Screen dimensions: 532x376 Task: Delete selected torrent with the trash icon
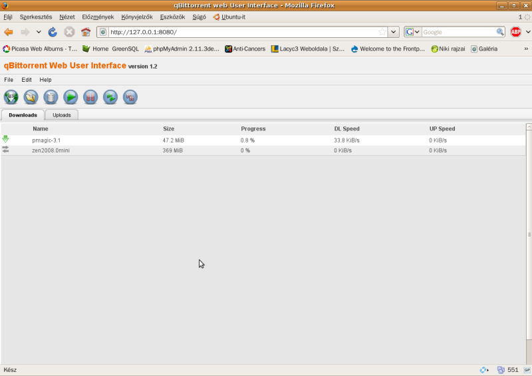pyautogui.click(x=51, y=97)
